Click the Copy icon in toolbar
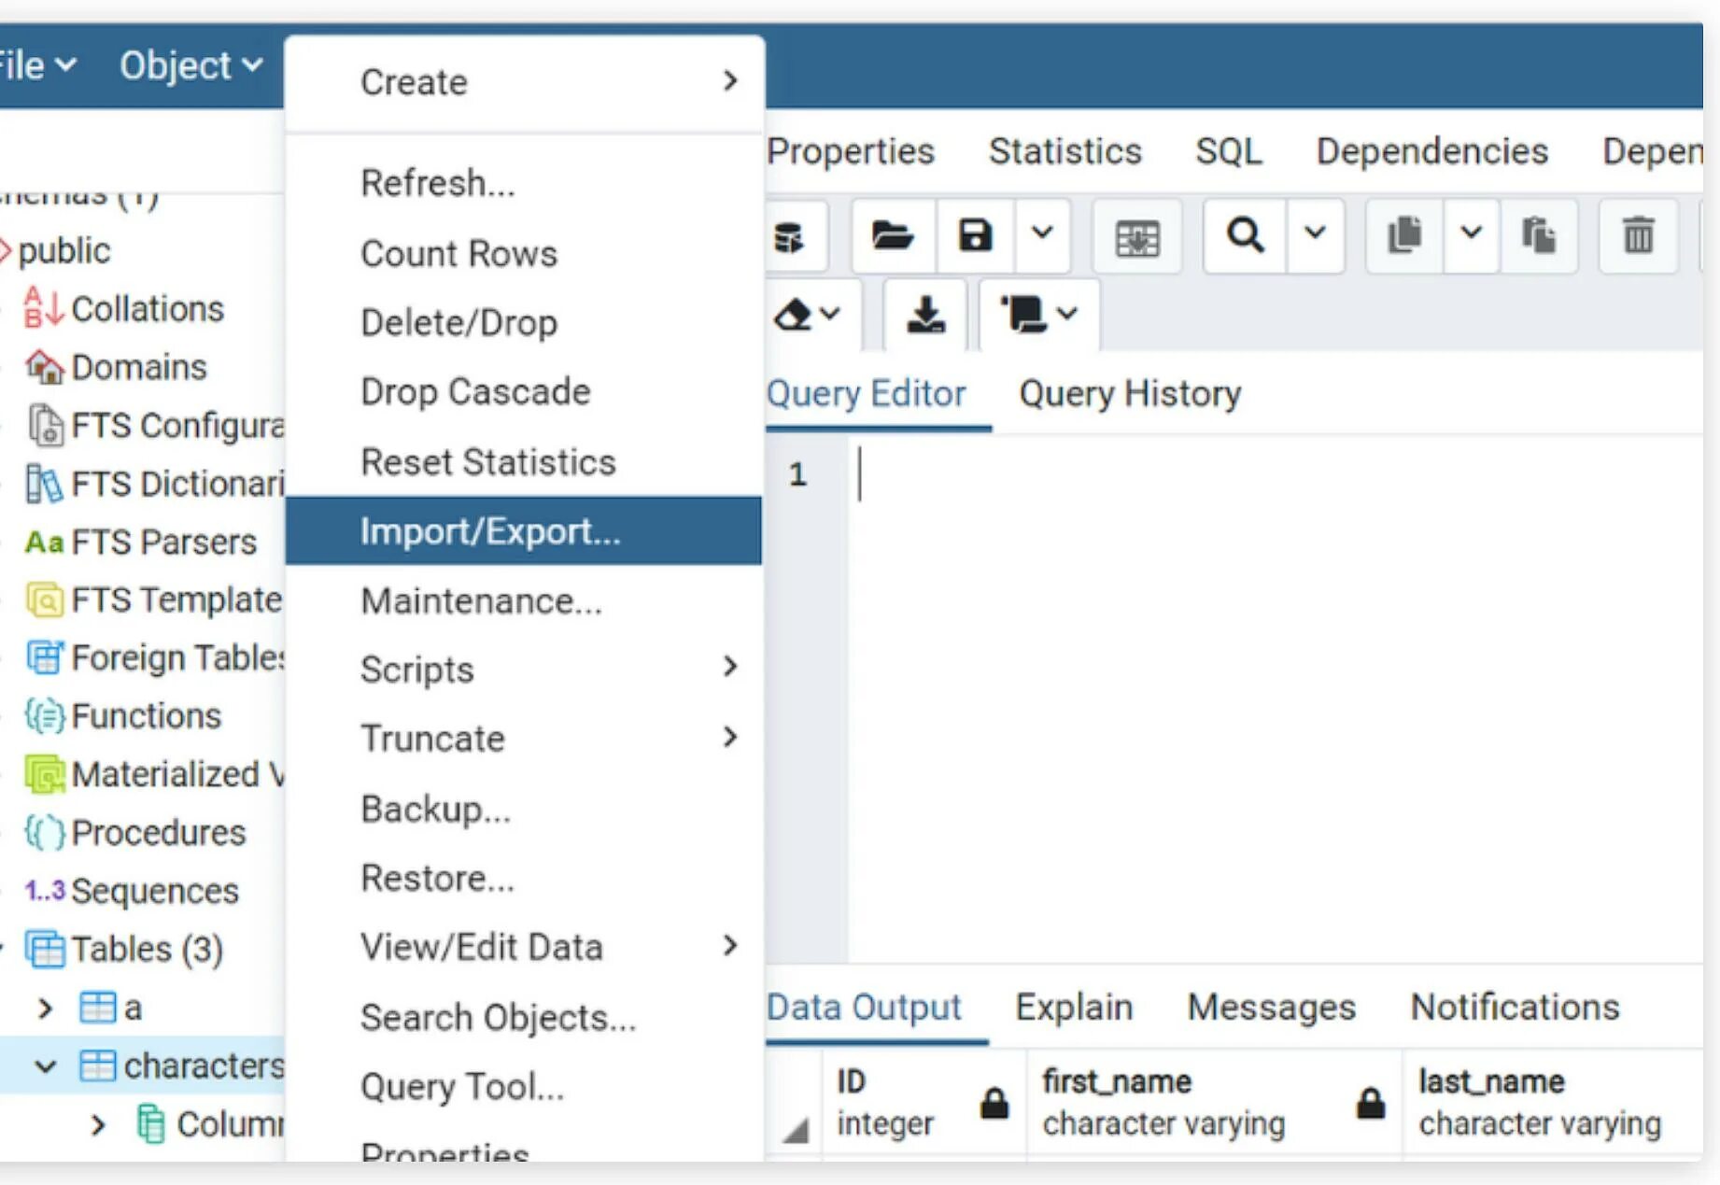This screenshot has width=1720, height=1185. tap(1404, 235)
